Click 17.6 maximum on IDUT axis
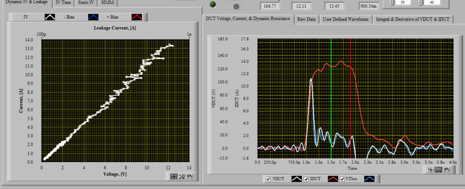The height and width of the screenshot is (189, 465). click(245, 39)
